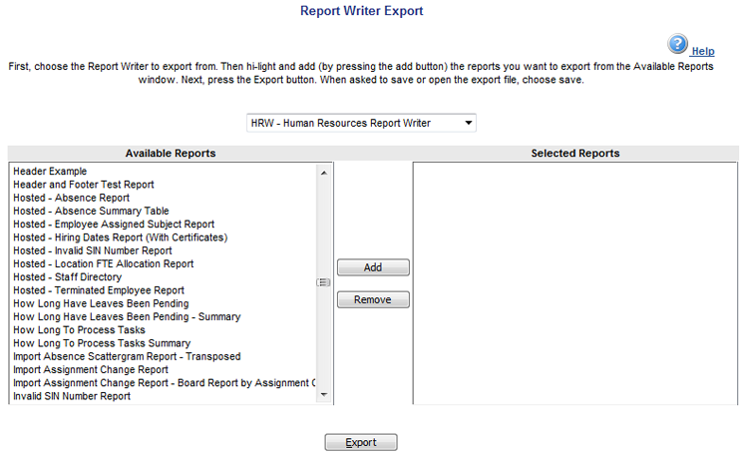Select Header Example report
The height and width of the screenshot is (462, 742).
pyautogui.click(x=50, y=172)
